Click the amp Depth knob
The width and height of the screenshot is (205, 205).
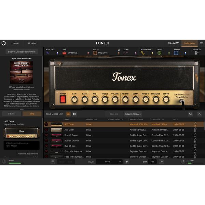coord(166,99)
